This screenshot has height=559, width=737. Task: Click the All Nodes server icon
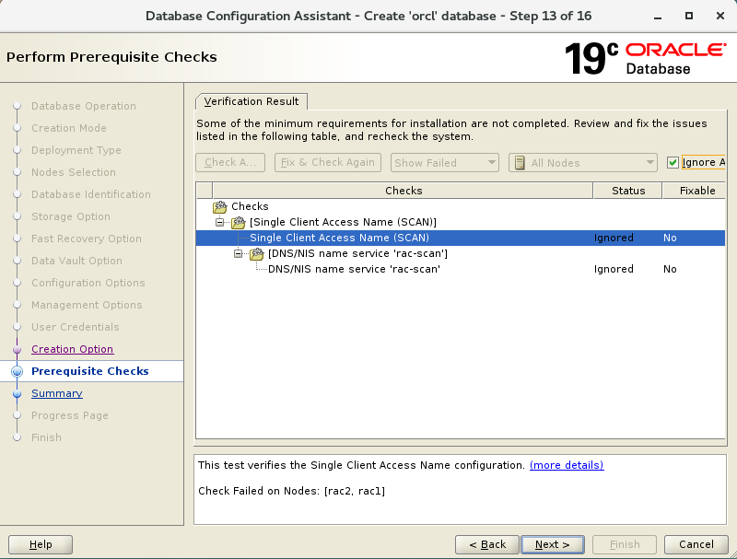click(x=521, y=163)
